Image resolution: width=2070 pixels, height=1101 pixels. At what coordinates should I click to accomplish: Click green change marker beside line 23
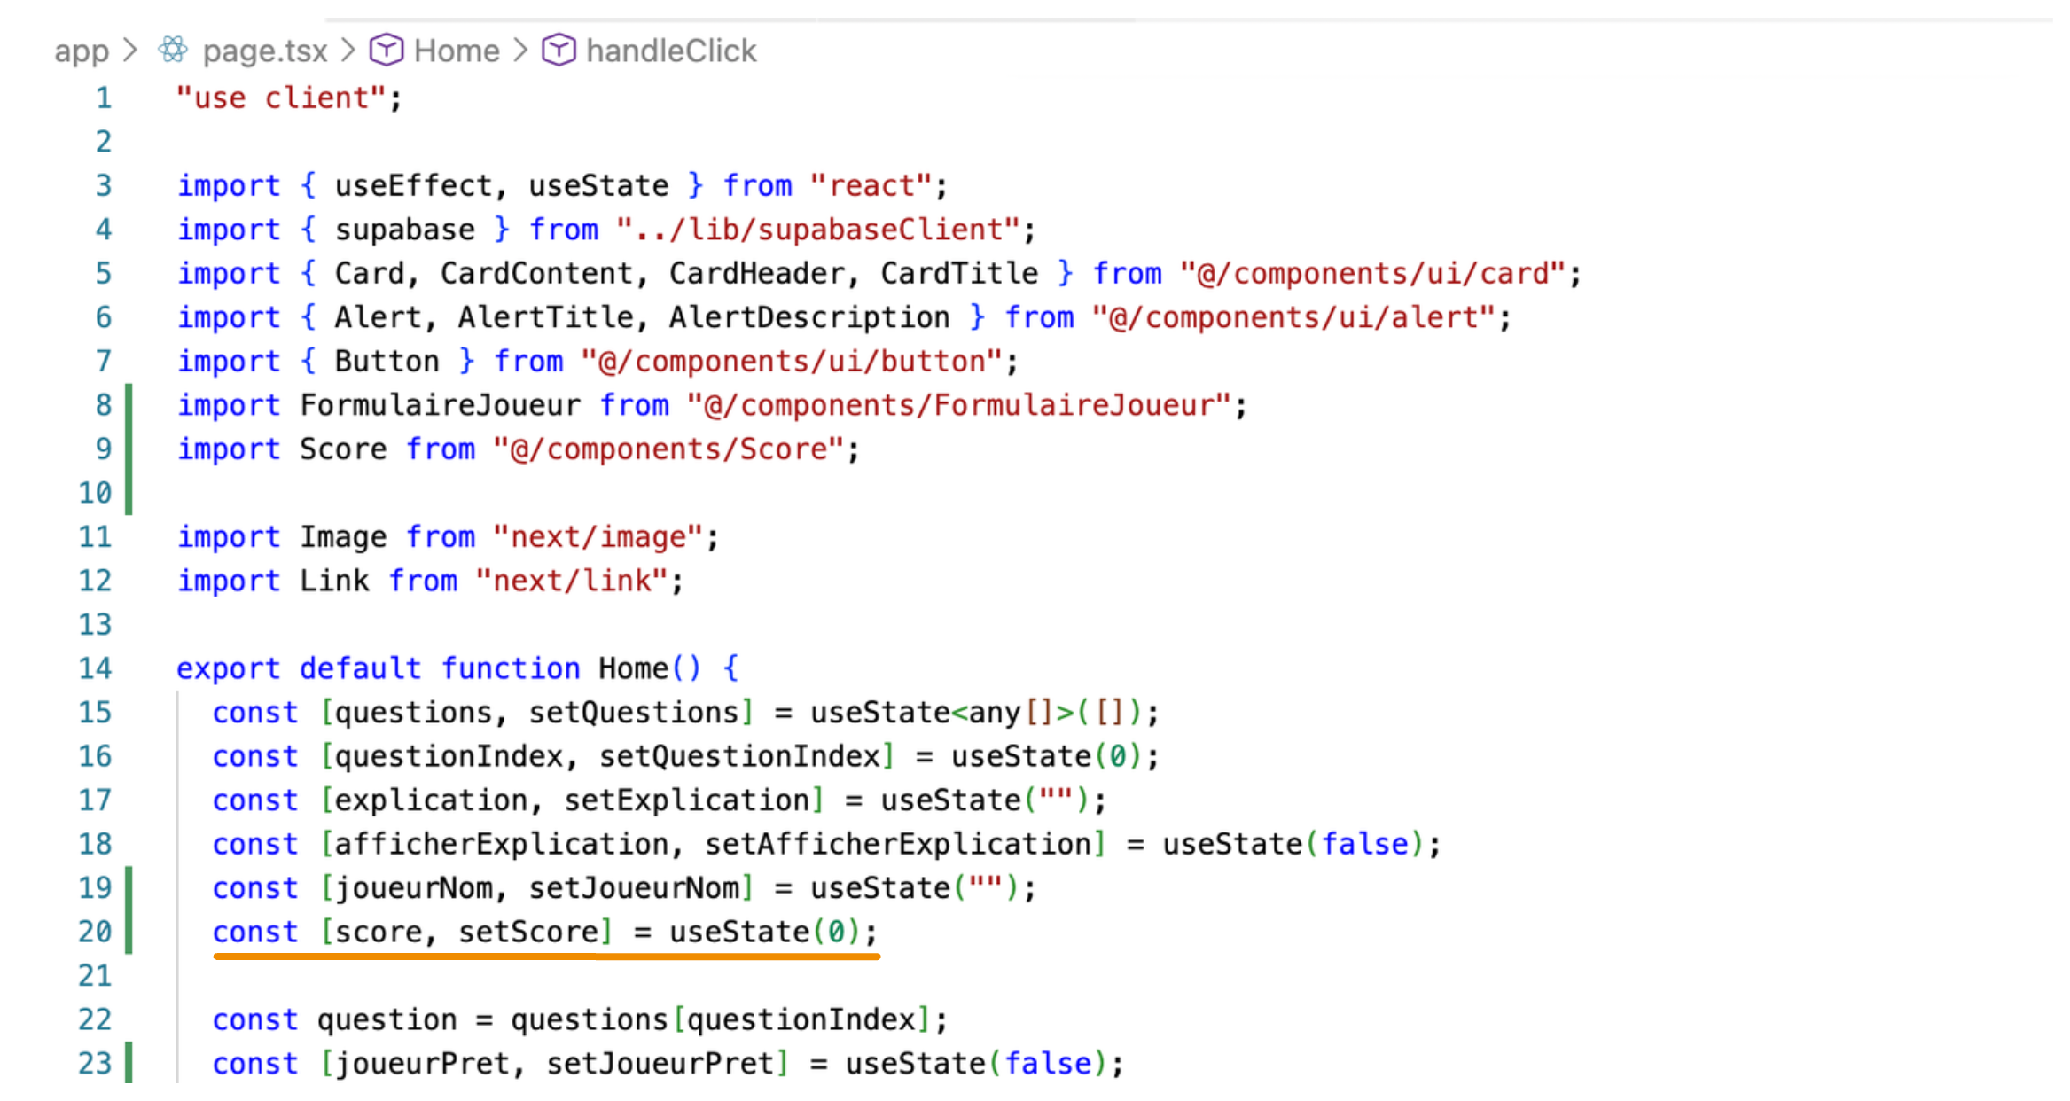pyautogui.click(x=129, y=1063)
